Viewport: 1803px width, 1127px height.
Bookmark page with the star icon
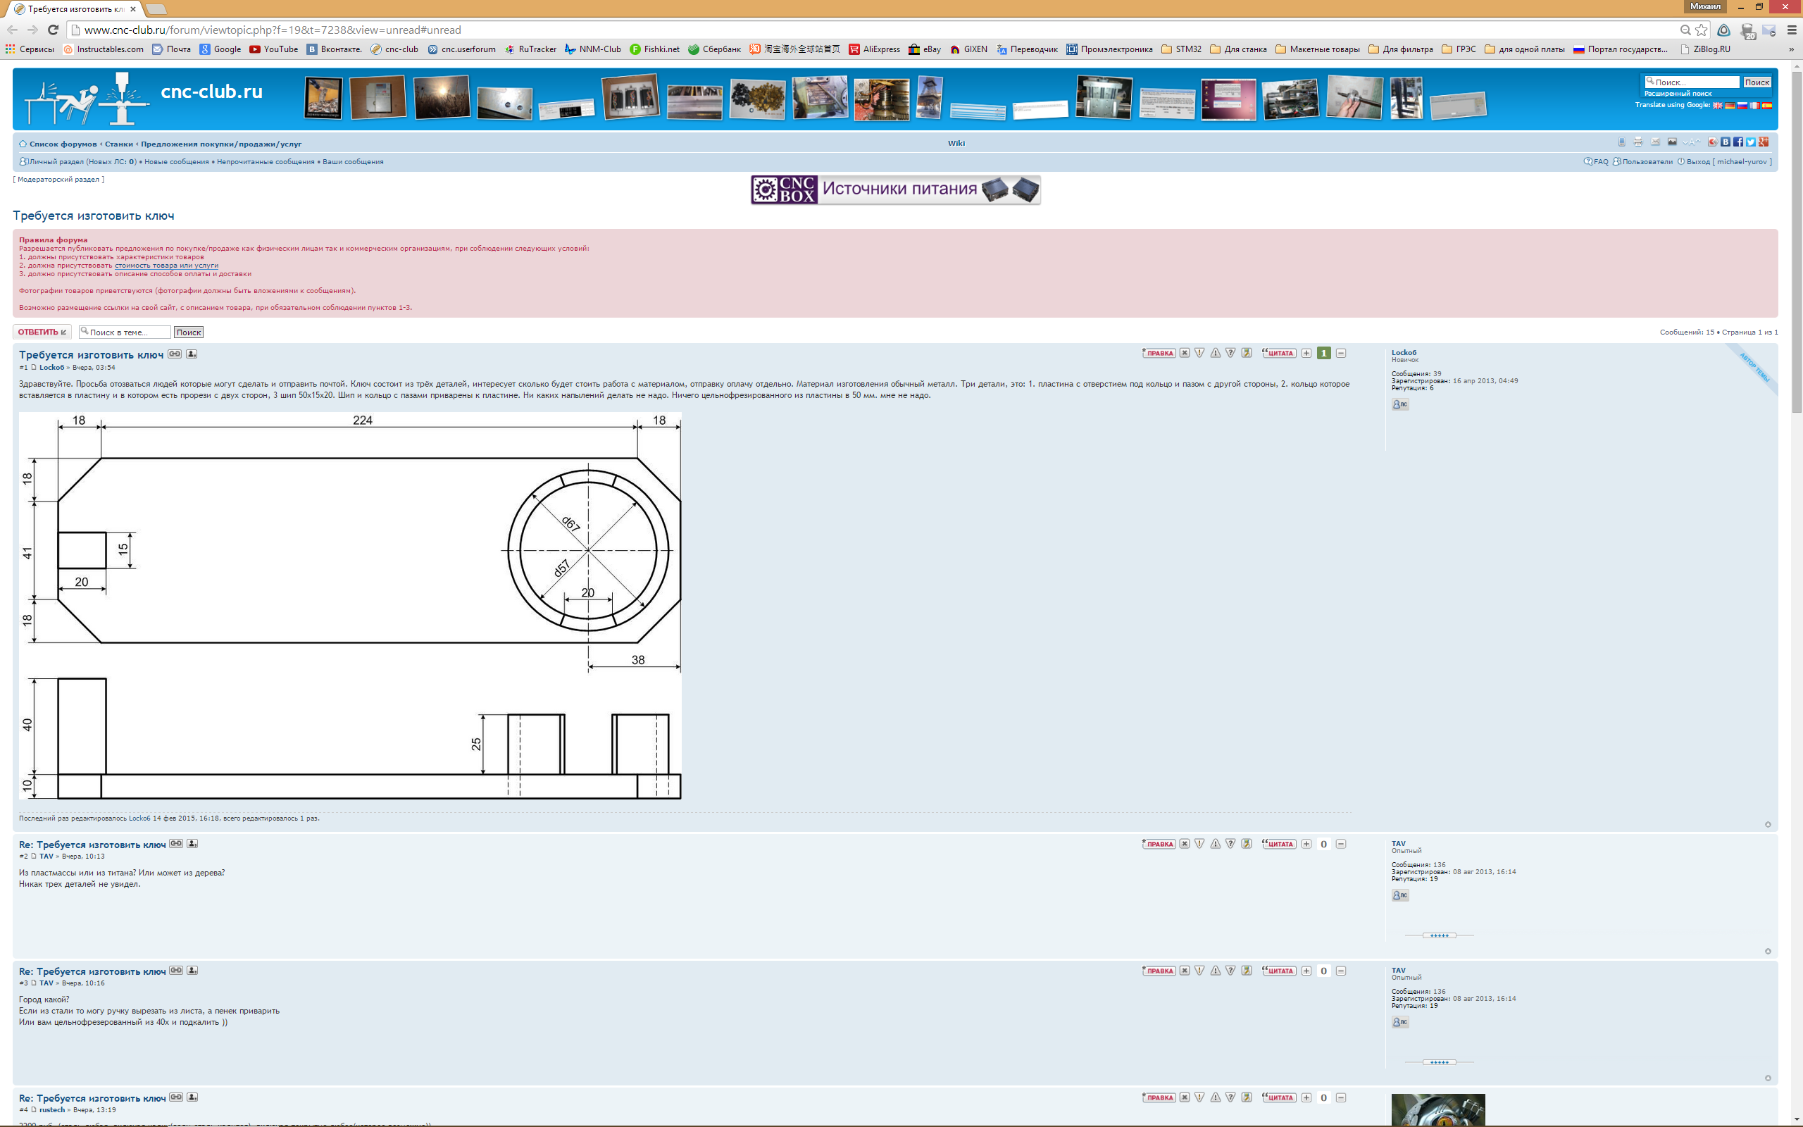click(1702, 30)
